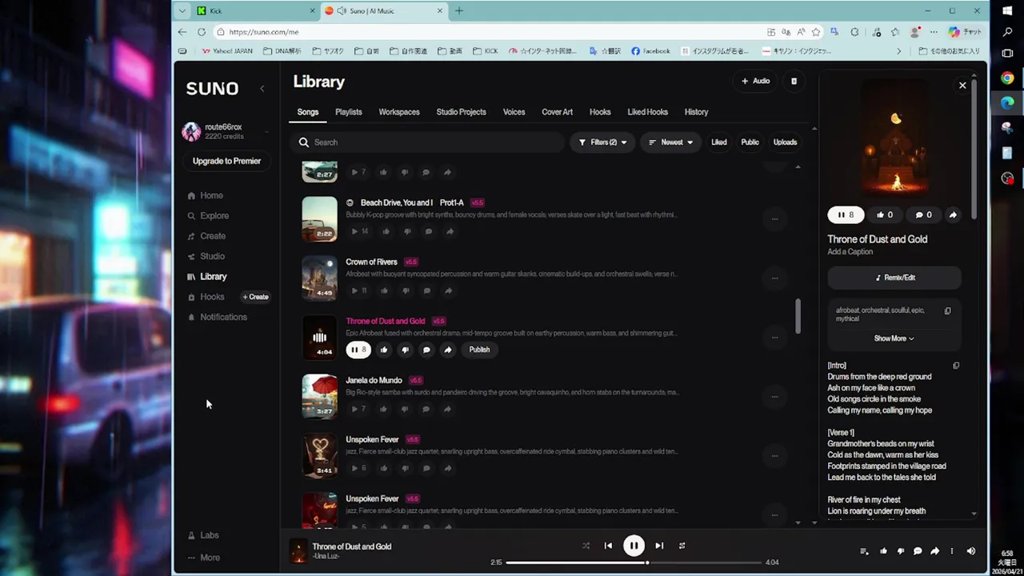Mute via the player volume icon
The width and height of the screenshot is (1024, 576).
[x=971, y=551]
